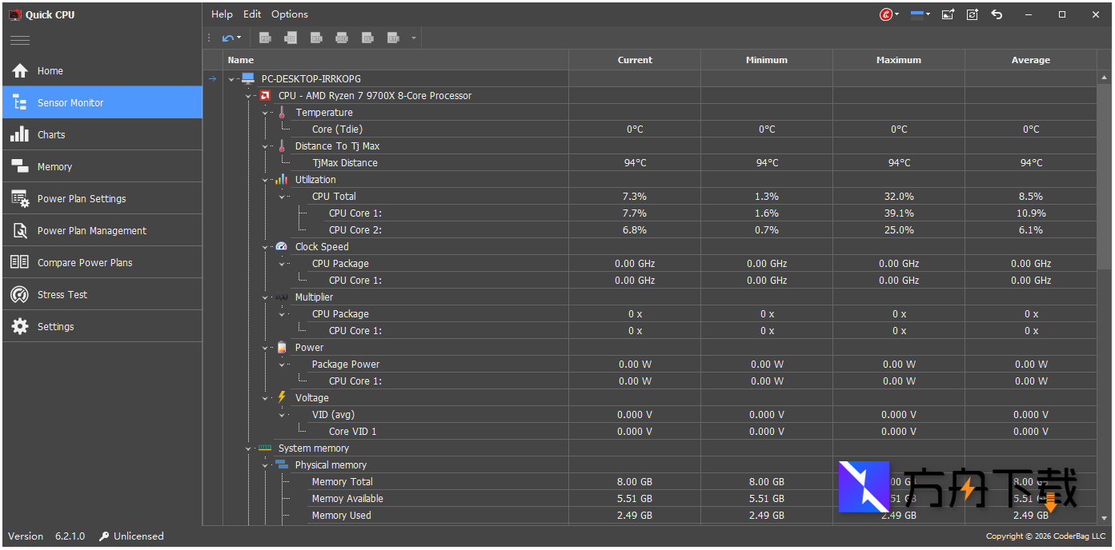The image size is (1115, 550).
Task: Export sensor data as XLS
Action: coord(367,38)
